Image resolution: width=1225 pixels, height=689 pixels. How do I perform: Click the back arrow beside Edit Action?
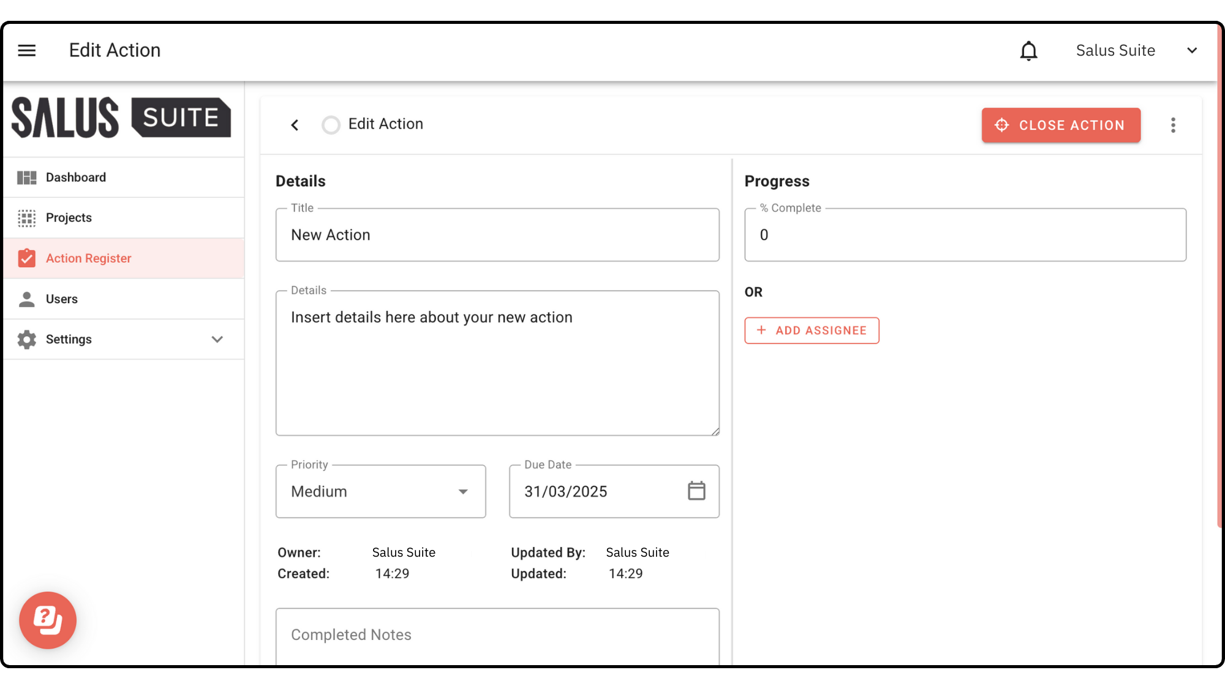pos(295,125)
